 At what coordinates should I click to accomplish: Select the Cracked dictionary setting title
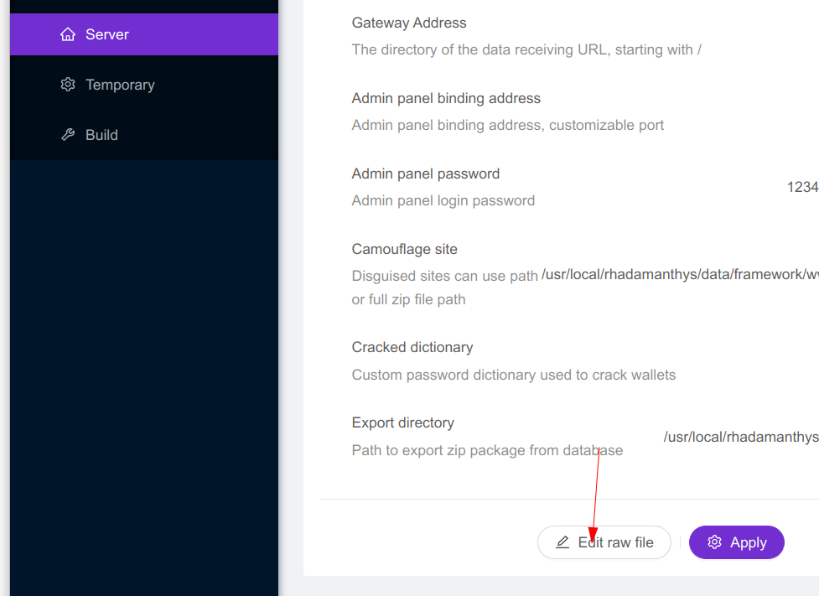[412, 347]
